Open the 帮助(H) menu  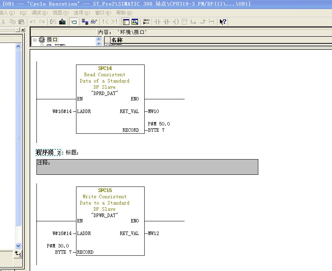(124, 13)
